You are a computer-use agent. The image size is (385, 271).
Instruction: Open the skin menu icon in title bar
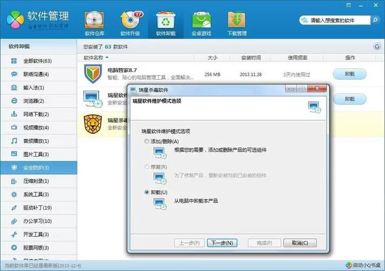(x=349, y=5)
